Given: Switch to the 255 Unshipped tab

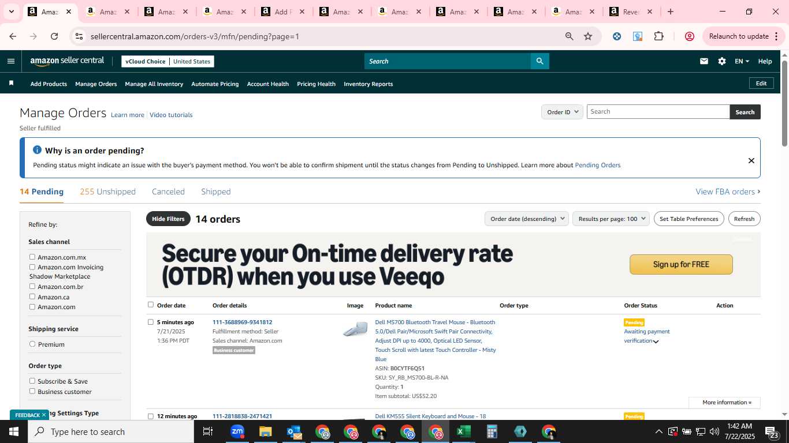Looking at the screenshot, I should coord(108,192).
